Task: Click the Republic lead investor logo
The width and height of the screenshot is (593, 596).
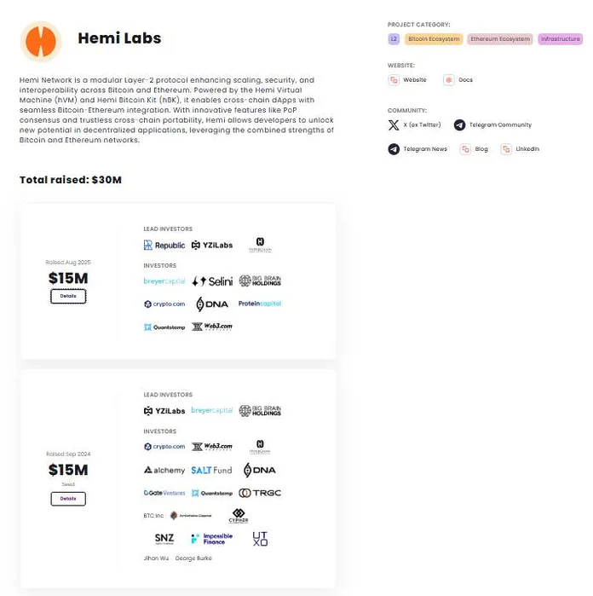Action: pyautogui.click(x=164, y=246)
